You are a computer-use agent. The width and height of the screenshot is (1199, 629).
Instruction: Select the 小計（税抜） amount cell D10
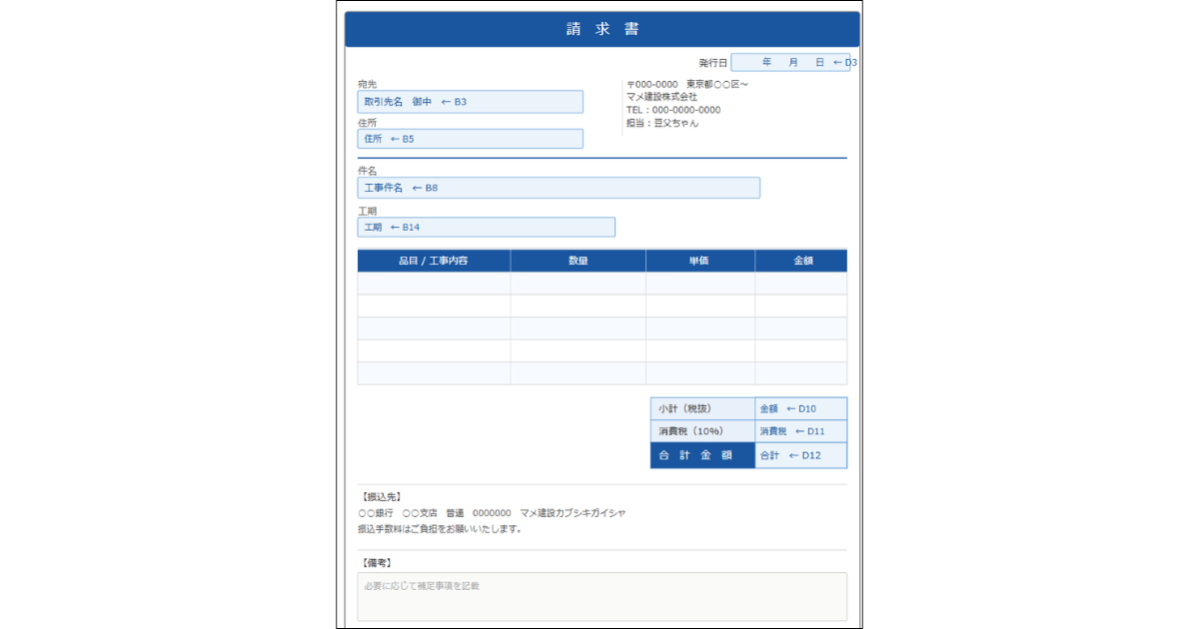coord(799,408)
